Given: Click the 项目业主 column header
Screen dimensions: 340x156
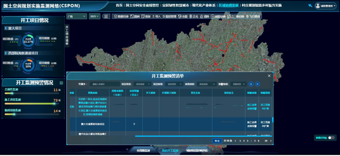Looking at the screenshot, I should pyautogui.click(x=229, y=93).
